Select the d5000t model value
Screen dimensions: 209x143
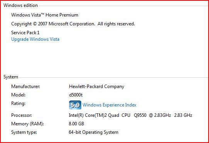click(x=76, y=95)
